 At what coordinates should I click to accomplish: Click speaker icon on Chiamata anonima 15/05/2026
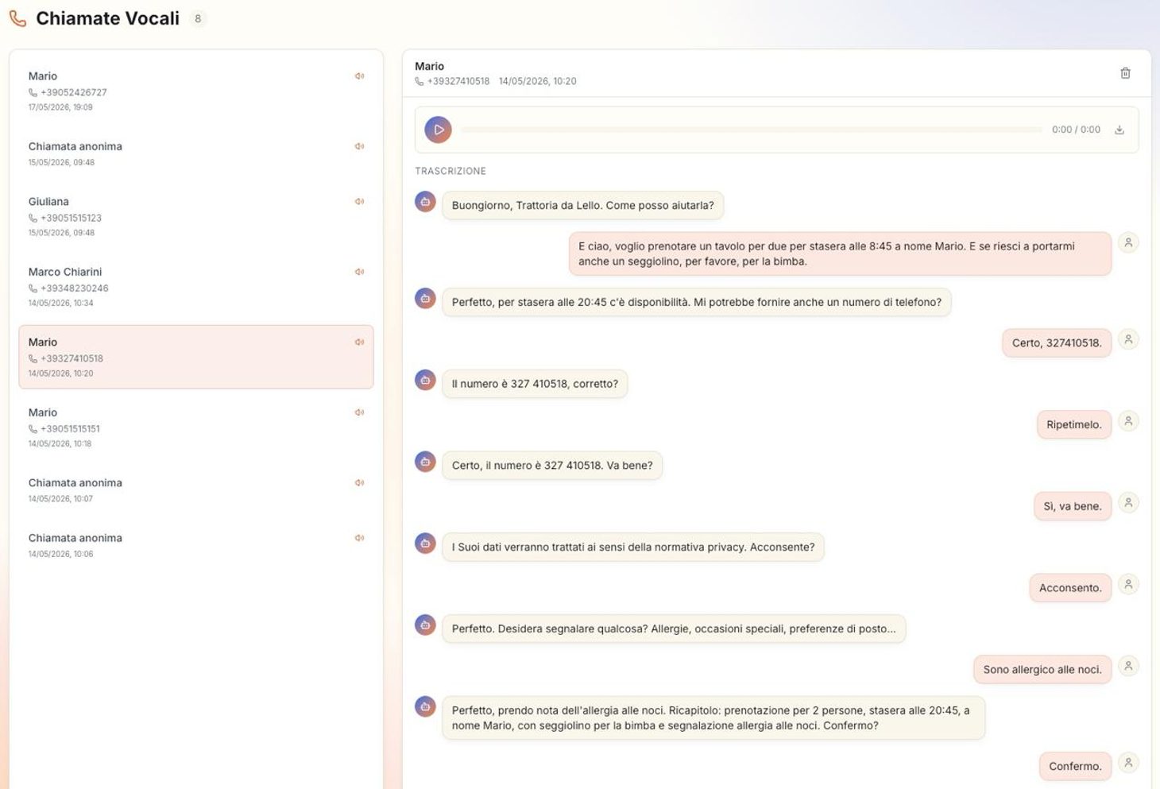pyautogui.click(x=359, y=146)
